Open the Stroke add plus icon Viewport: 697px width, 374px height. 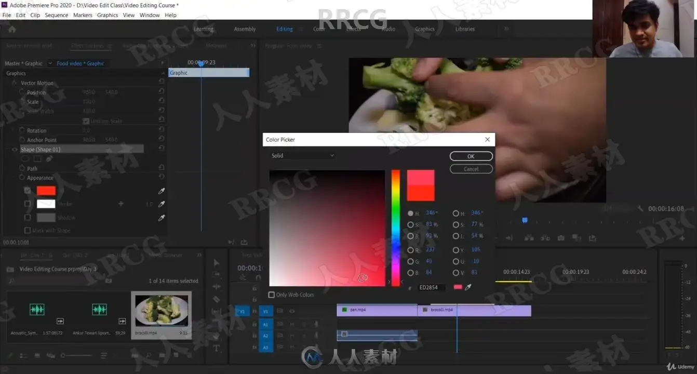pos(121,204)
